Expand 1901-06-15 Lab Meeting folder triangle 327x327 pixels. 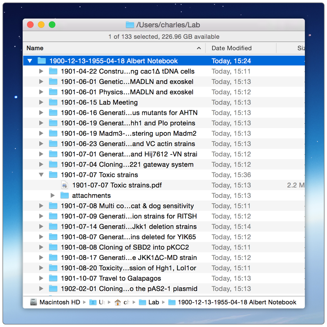[41, 103]
